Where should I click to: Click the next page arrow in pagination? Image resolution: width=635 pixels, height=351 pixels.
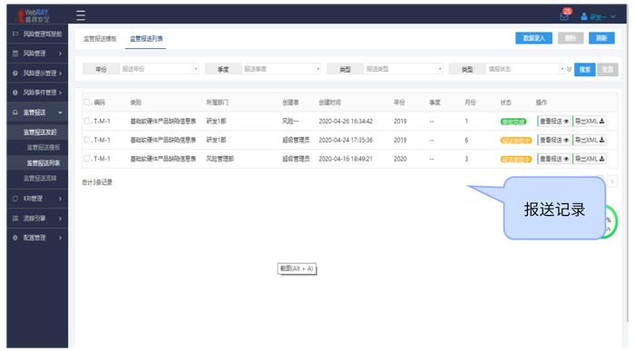point(612,181)
